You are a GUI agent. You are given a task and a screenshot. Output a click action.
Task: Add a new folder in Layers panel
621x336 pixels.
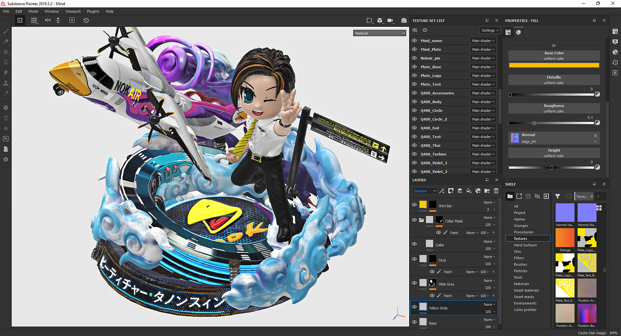click(487, 191)
